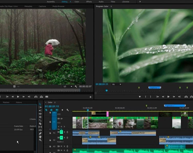Open Metadata panel tab
Viewport: 193px width, 153px height.
[x=28, y=6]
